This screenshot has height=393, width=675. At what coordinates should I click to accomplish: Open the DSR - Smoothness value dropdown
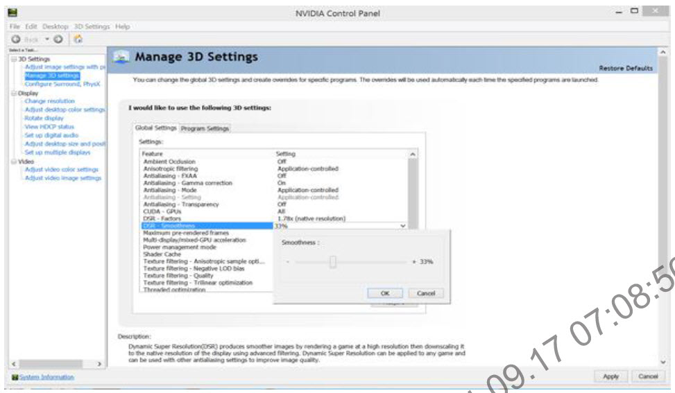point(402,226)
